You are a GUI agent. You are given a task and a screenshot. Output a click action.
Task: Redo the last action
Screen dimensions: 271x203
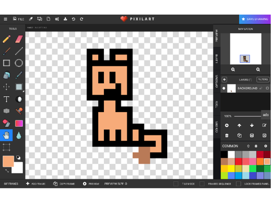(81, 19)
